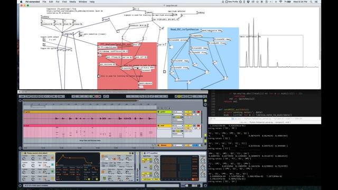Click the Loop switch in Ableton transport

(147, 96)
